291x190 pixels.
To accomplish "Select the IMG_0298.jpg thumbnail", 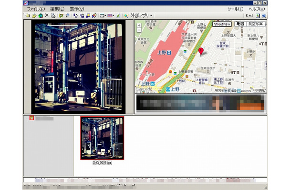I will [102, 138].
